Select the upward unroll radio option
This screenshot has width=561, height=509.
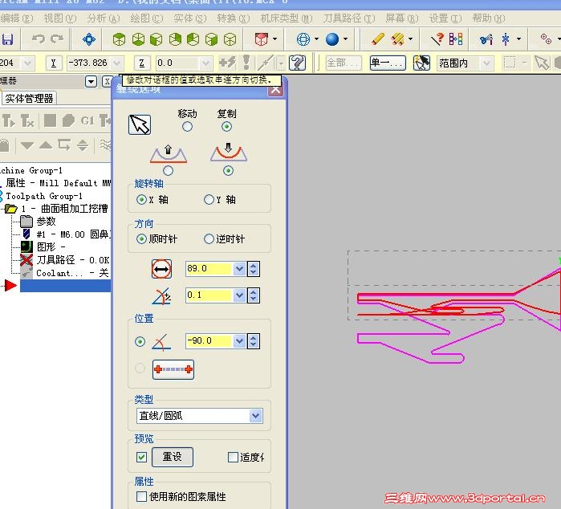169,171
